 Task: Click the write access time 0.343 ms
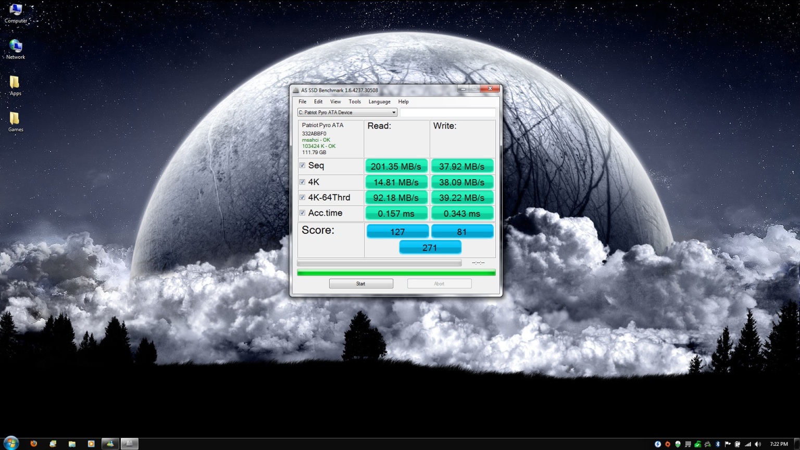[462, 213]
